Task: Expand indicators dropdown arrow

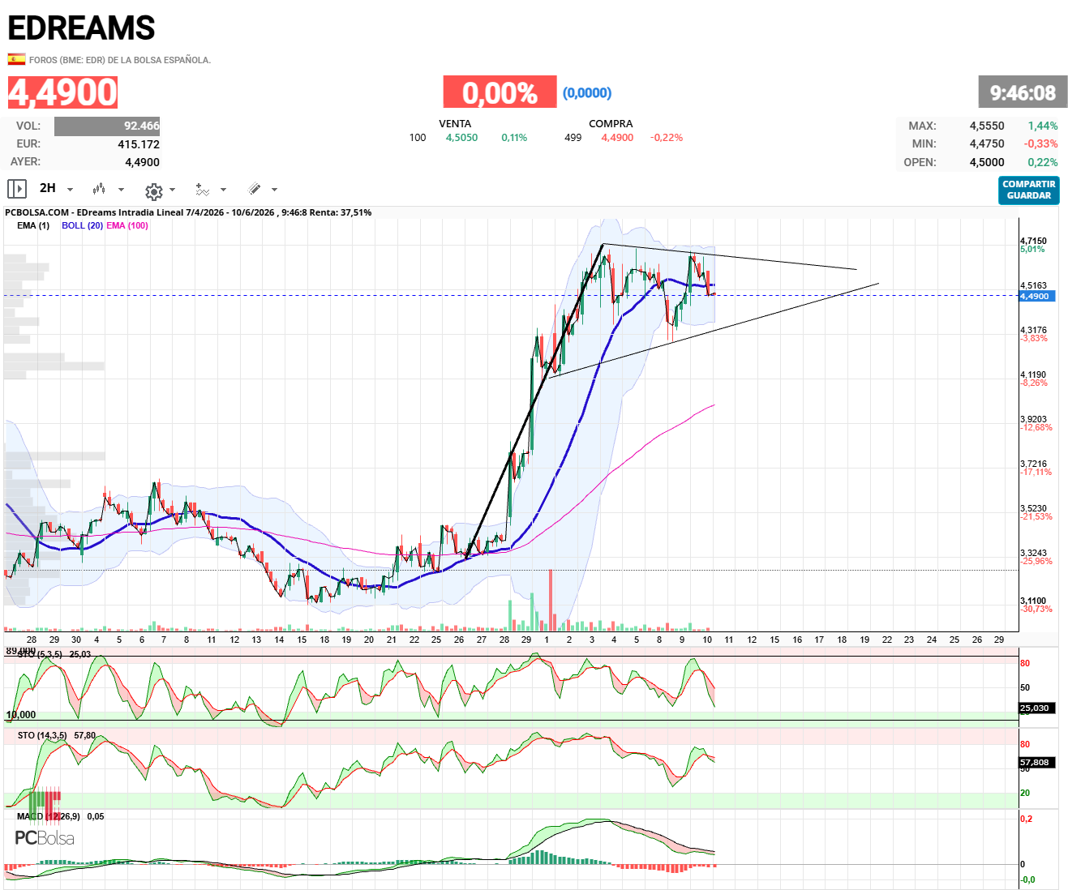Action: [224, 190]
